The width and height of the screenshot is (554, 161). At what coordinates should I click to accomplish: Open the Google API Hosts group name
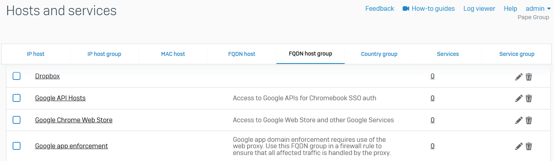click(60, 98)
